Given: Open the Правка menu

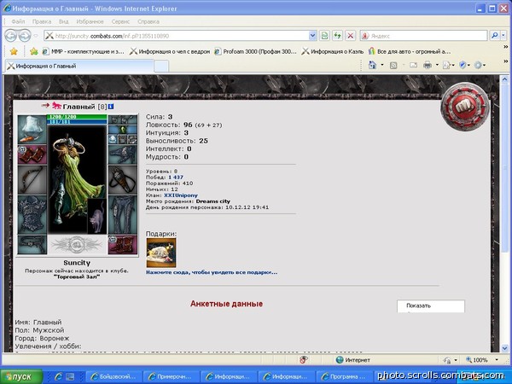Looking at the screenshot, I should pyautogui.click(x=42, y=21).
